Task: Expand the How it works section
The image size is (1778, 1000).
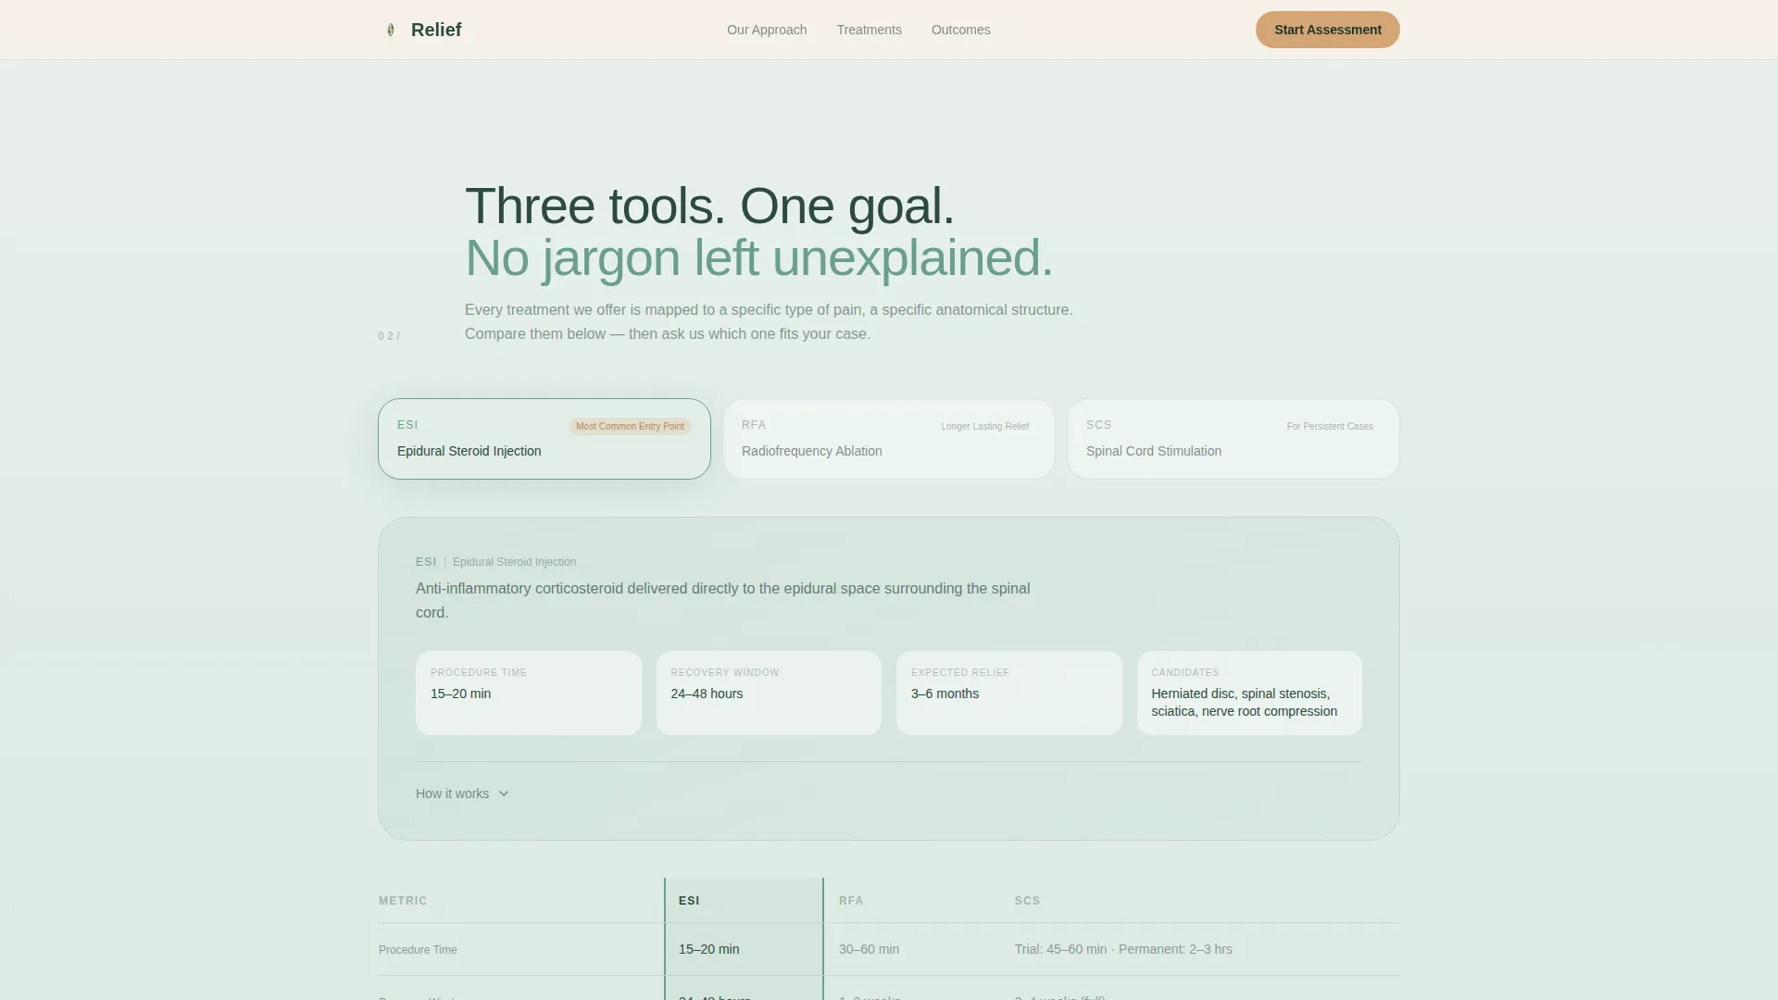Action: tap(462, 794)
